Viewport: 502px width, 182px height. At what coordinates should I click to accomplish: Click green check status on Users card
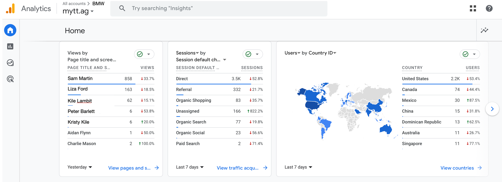pyautogui.click(x=466, y=54)
